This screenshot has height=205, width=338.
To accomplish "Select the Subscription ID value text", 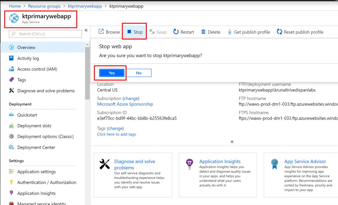I will point(137,118).
